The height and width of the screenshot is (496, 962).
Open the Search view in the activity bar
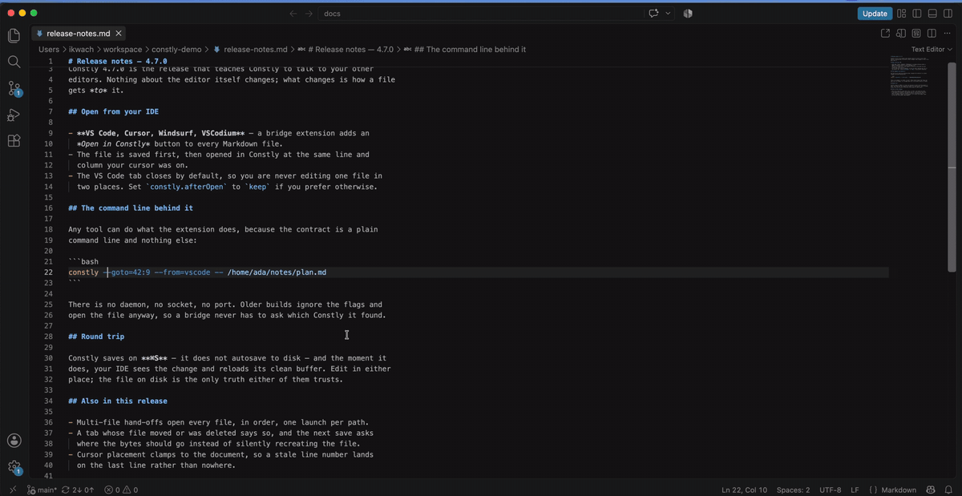pyautogui.click(x=14, y=62)
